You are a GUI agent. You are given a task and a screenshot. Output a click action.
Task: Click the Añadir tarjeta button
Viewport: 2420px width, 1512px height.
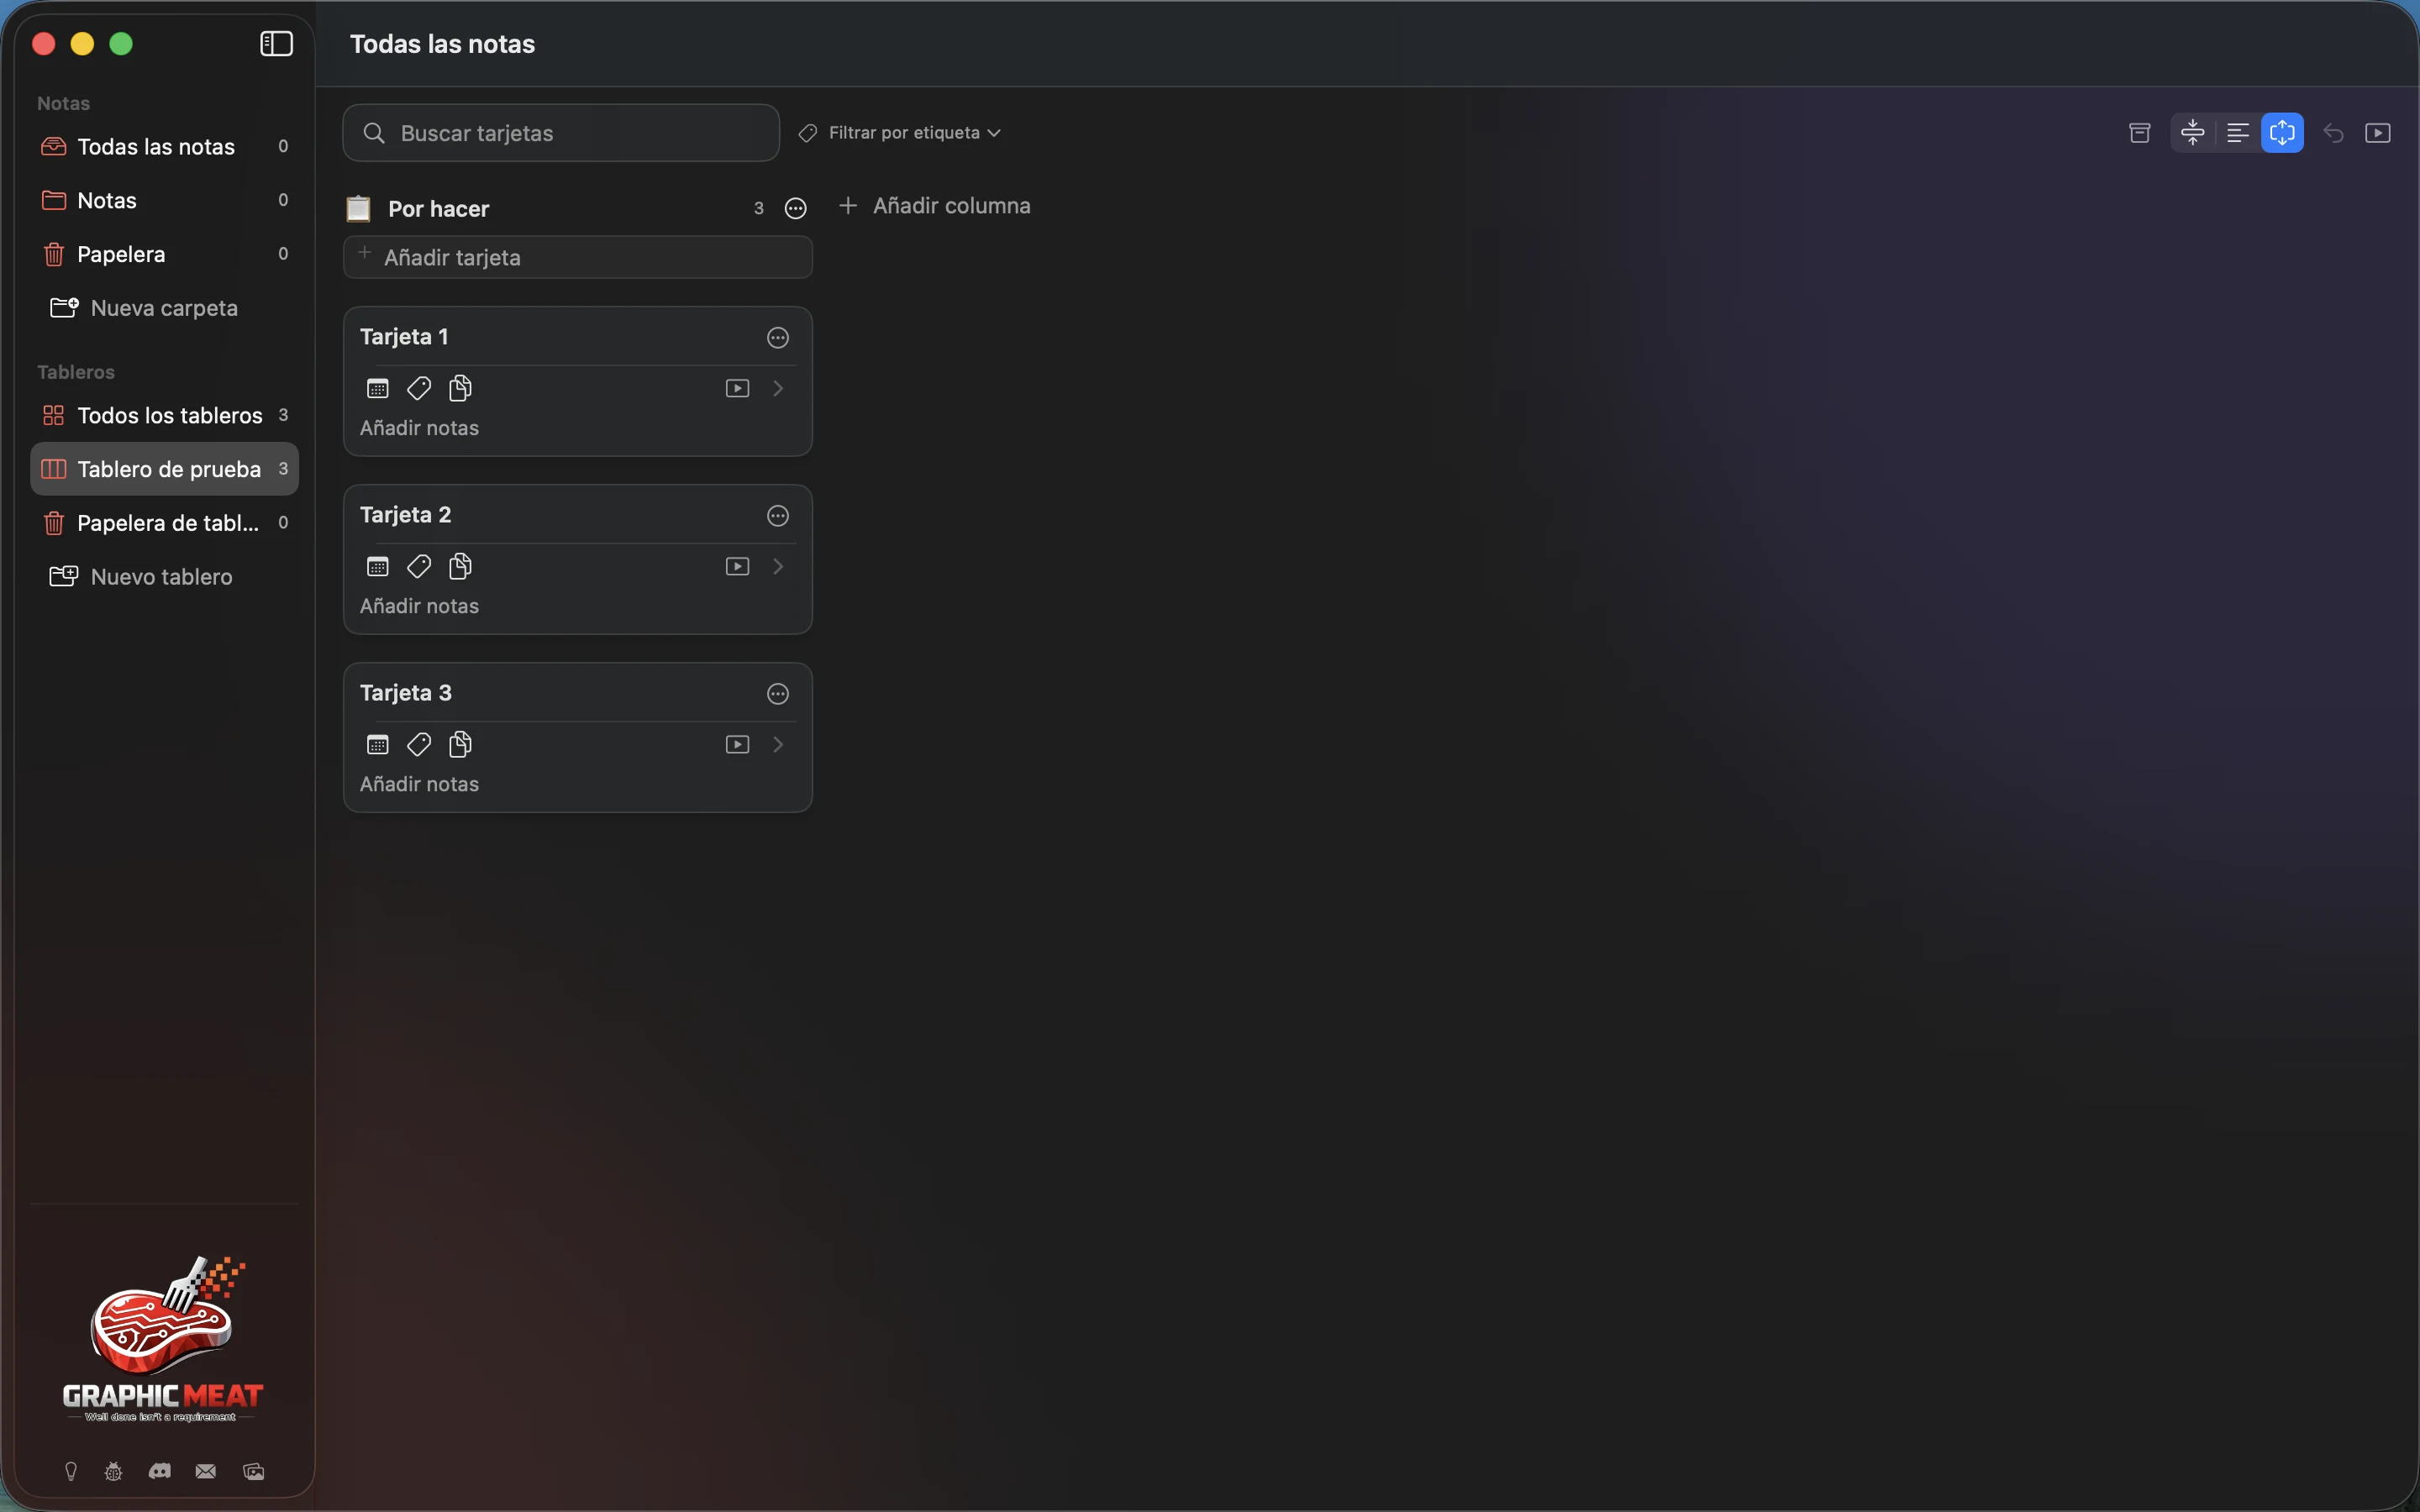pyautogui.click(x=577, y=257)
